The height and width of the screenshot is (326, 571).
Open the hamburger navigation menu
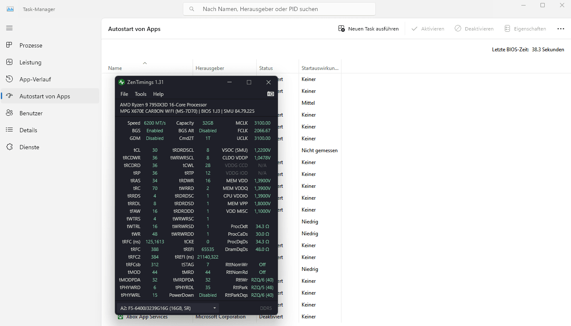tap(9, 28)
